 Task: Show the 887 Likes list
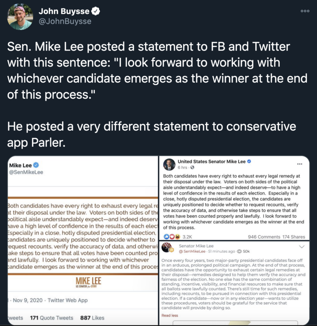[92, 318]
